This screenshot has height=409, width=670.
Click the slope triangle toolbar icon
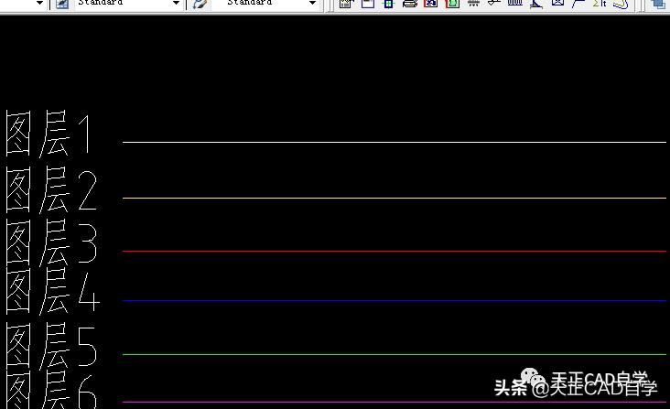536,4
